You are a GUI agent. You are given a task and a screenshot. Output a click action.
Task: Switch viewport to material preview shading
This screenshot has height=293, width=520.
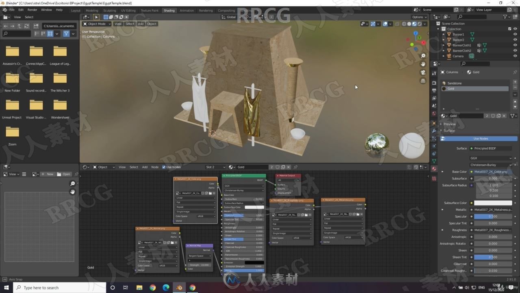414,24
